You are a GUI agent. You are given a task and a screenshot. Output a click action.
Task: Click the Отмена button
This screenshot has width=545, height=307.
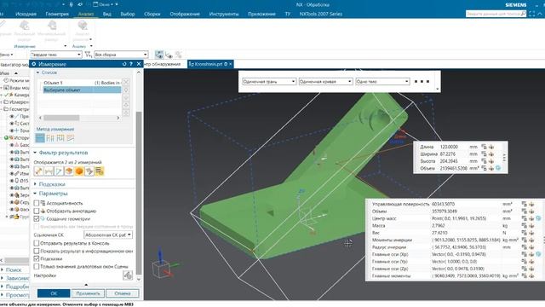(x=123, y=293)
